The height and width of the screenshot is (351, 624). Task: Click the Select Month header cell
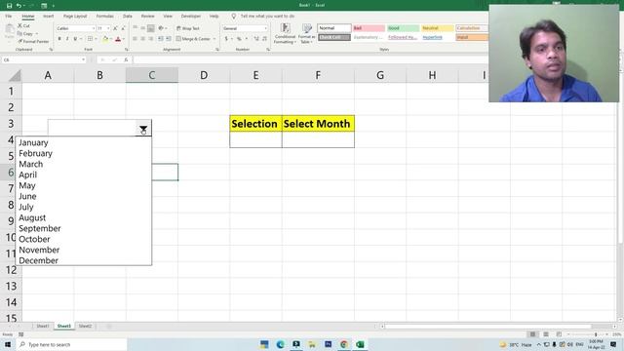click(318, 124)
